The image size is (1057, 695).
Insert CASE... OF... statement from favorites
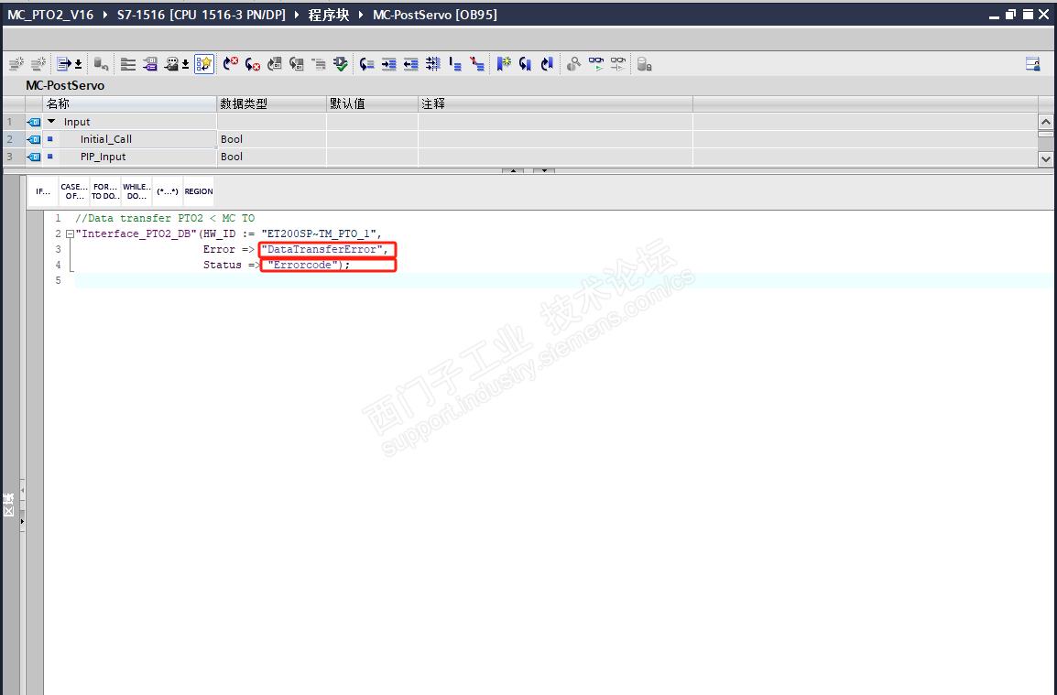[x=74, y=191]
